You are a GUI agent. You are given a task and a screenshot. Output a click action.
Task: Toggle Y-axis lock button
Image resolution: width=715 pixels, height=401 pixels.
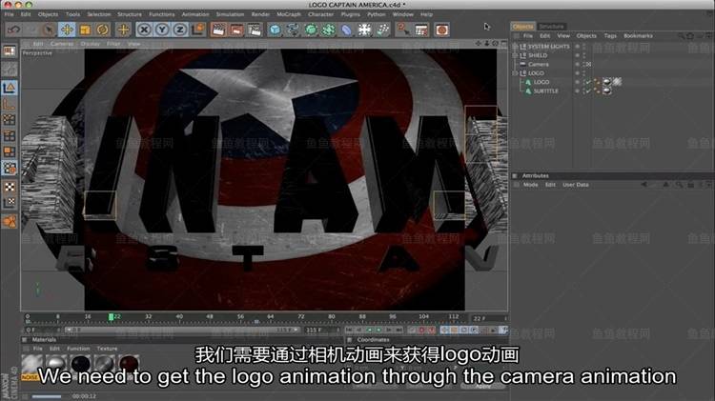click(164, 30)
